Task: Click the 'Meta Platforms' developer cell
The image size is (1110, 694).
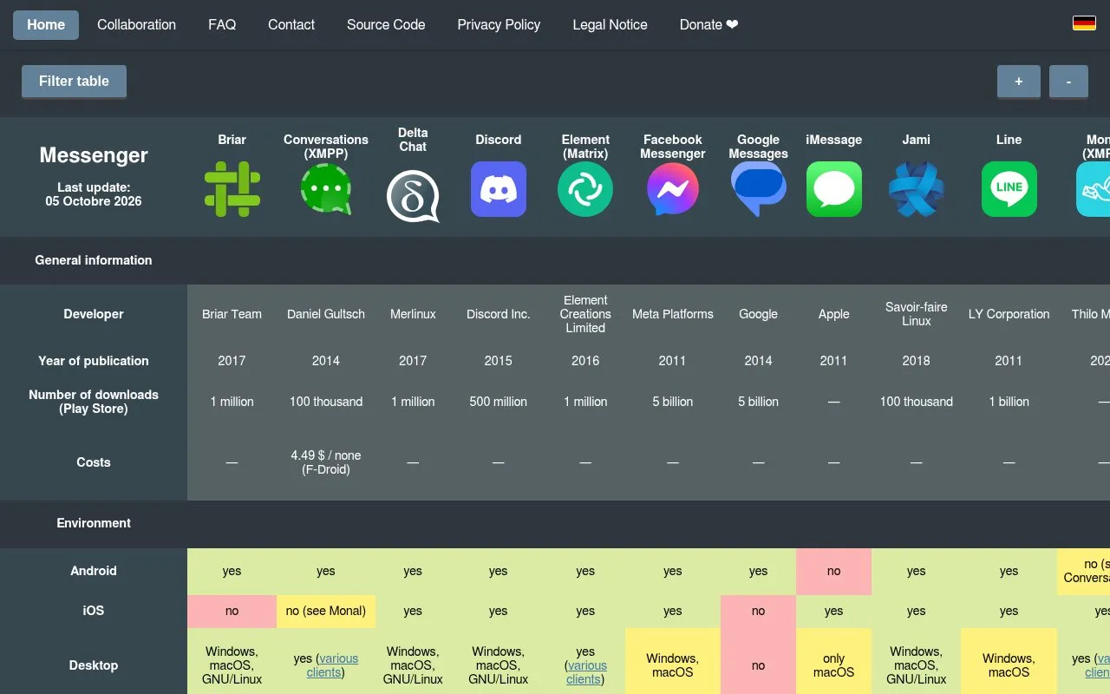Action: (673, 314)
